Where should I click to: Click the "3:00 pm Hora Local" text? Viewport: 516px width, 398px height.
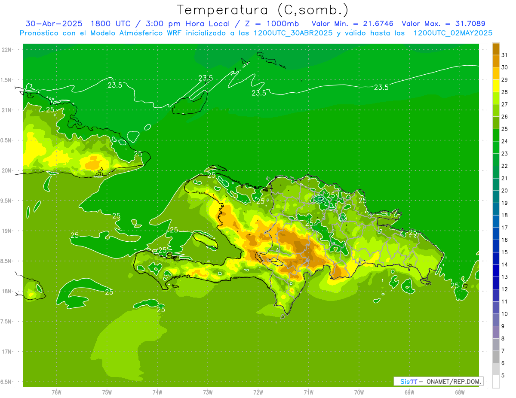click(x=189, y=24)
